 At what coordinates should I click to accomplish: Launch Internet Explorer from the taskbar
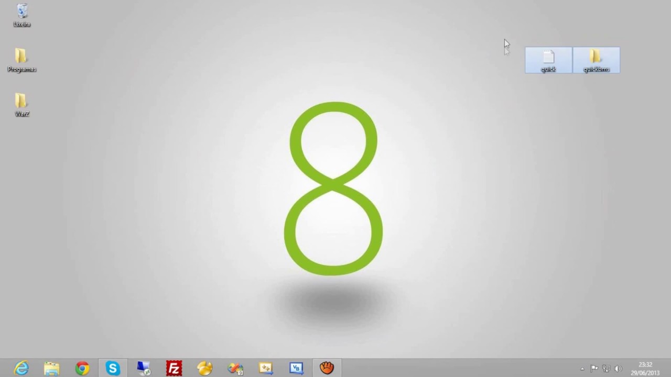(21, 368)
